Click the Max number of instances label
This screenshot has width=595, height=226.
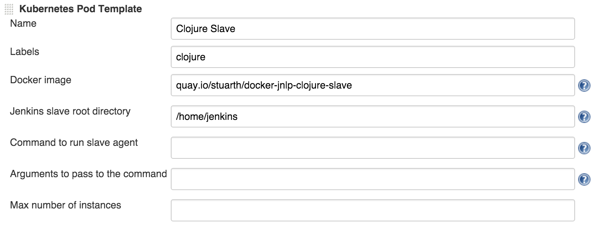[x=65, y=205]
